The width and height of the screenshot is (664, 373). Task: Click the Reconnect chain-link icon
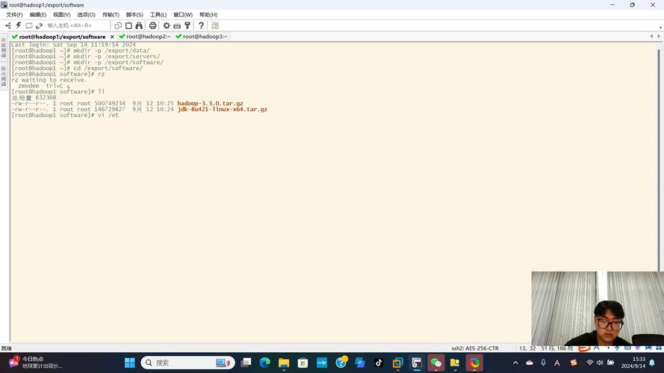(40, 26)
